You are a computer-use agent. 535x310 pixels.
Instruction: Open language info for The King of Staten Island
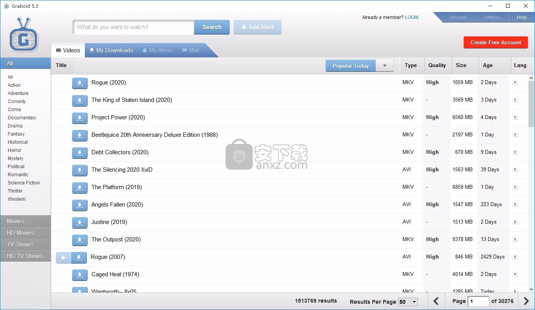[x=515, y=100]
